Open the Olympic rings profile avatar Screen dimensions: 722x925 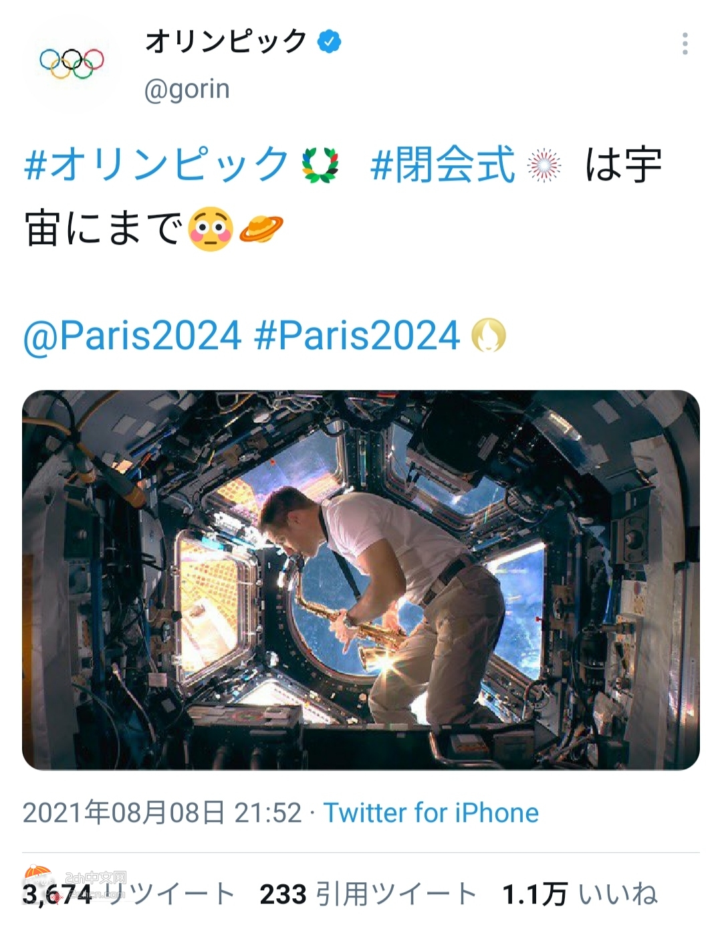72,64
